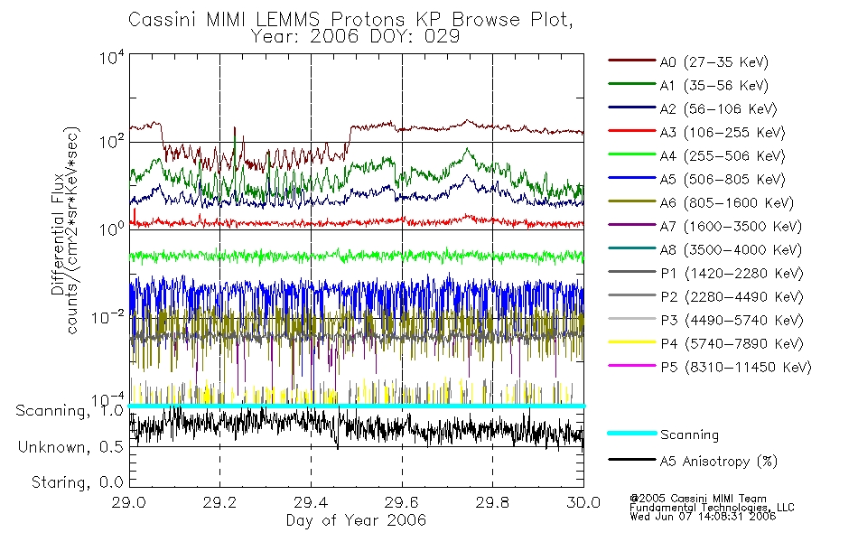The width and height of the screenshot is (858, 542).
Task: Click the Wed Jun 07 14:08:31 2006 timestamp
Action: tap(703, 517)
